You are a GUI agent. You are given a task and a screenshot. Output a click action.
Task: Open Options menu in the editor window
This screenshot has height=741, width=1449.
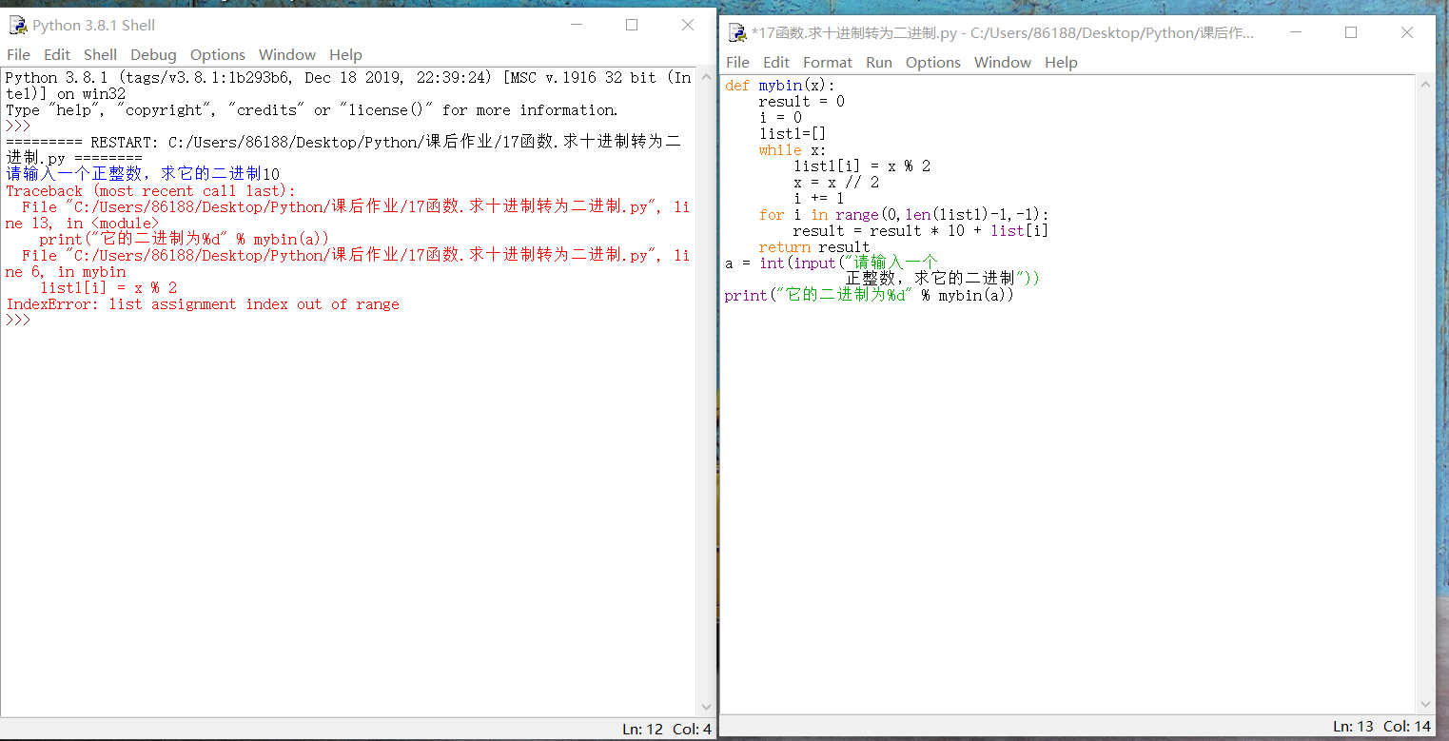click(x=933, y=63)
